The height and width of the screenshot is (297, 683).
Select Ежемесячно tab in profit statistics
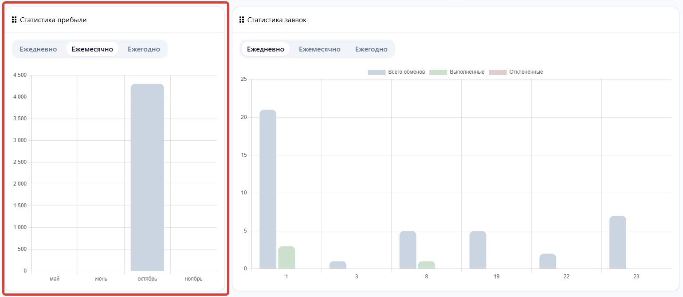[x=92, y=49]
